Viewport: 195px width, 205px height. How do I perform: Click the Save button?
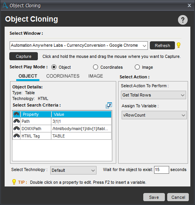pos(154,197)
